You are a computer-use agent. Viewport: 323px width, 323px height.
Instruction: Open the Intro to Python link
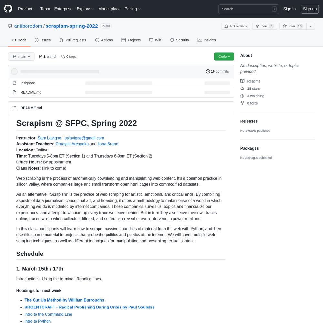tap(37, 321)
